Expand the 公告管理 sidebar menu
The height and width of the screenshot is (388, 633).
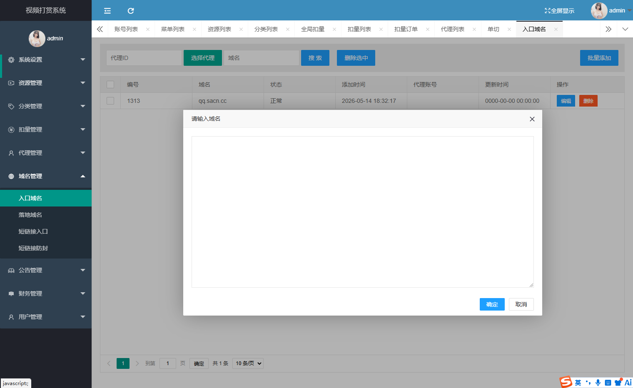tap(46, 270)
